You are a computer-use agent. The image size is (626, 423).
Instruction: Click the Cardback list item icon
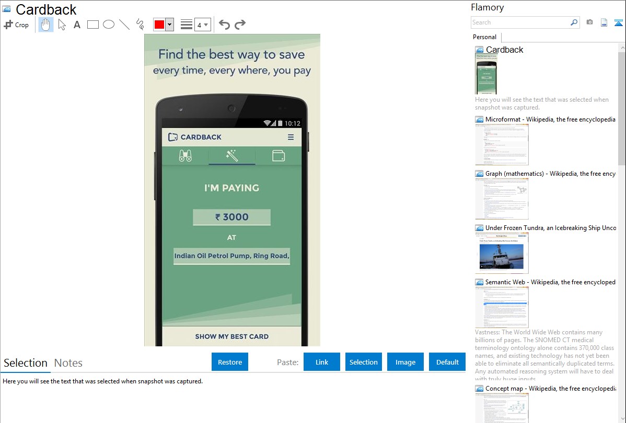(480, 50)
